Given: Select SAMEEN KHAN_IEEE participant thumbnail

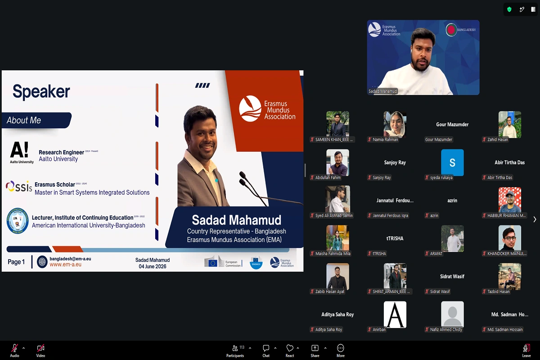Looking at the screenshot, I should 337,125.
